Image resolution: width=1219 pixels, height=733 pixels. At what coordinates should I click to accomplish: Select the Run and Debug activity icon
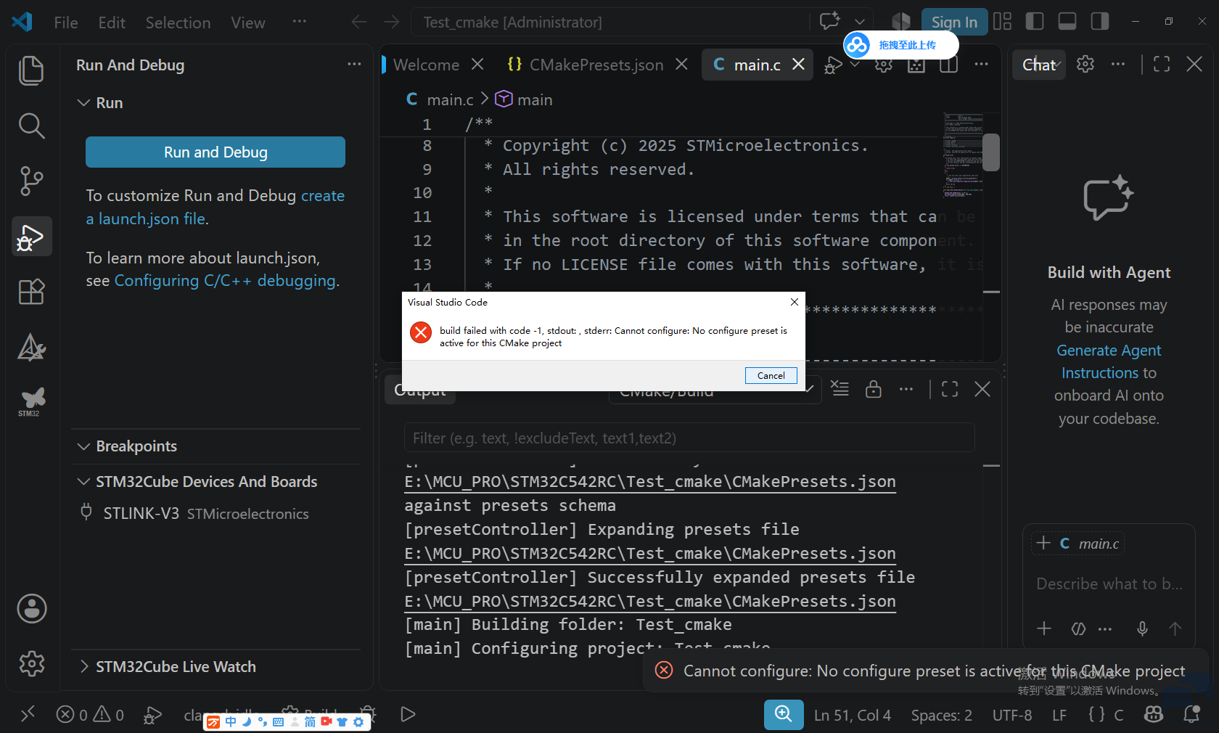point(31,237)
